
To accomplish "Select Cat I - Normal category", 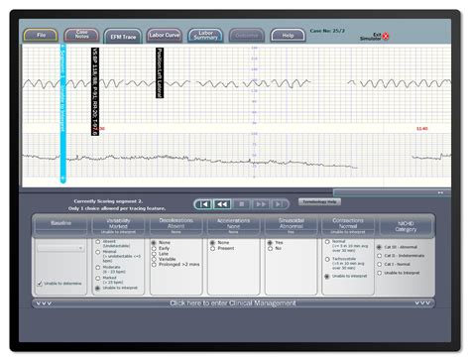I will [x=379, y=264].
